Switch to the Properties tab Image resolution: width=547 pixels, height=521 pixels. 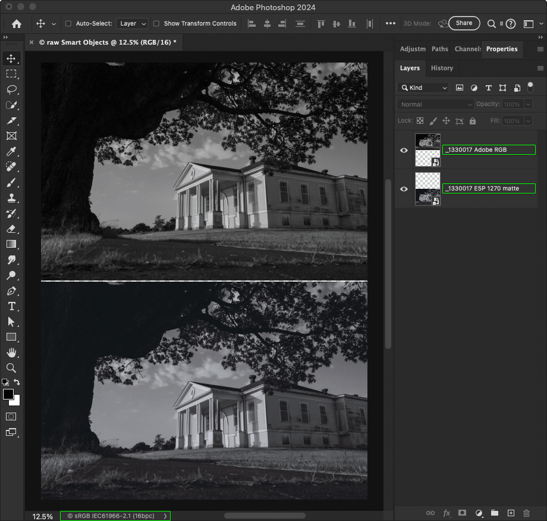click(502, 49)
